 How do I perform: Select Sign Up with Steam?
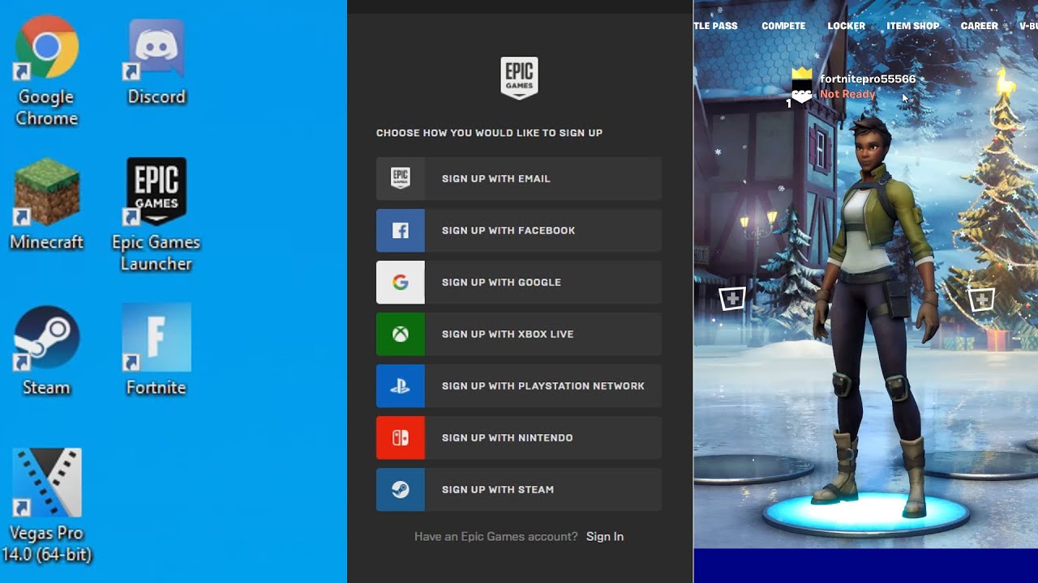519,490
